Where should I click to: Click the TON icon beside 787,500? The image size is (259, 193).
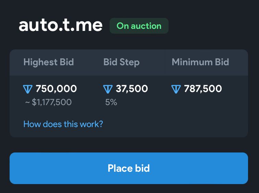click(176, 89)
